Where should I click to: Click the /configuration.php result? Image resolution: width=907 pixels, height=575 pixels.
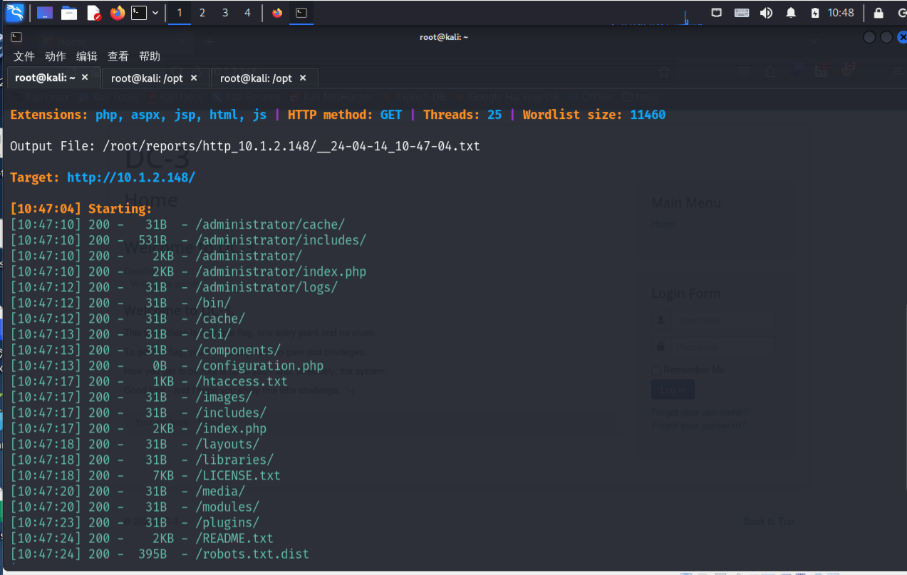pos(259,366)
